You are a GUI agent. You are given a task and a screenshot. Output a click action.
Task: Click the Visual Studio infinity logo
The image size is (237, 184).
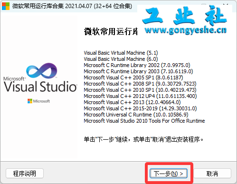42,70
